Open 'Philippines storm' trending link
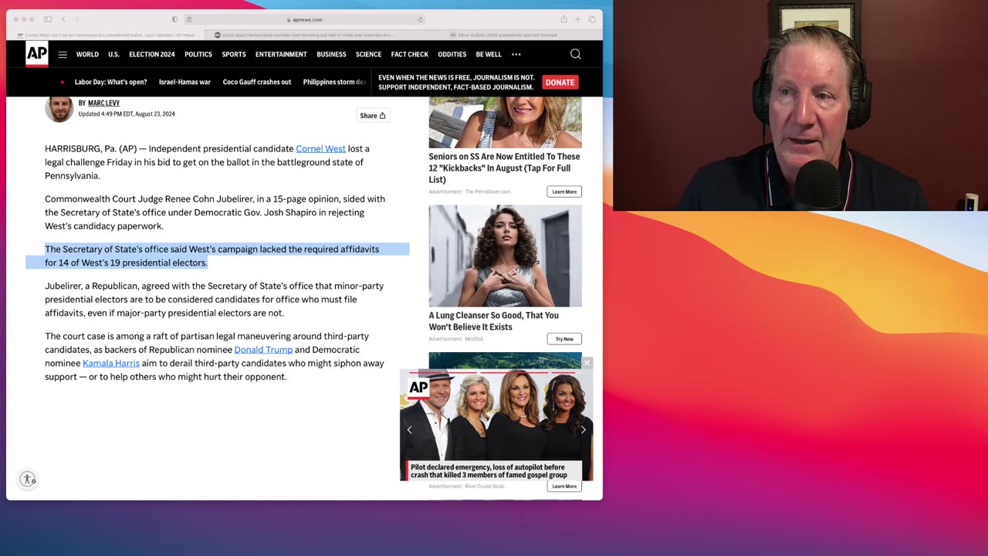Image resolution: width=988 pixels, height=556 pixels. [334, 82]
